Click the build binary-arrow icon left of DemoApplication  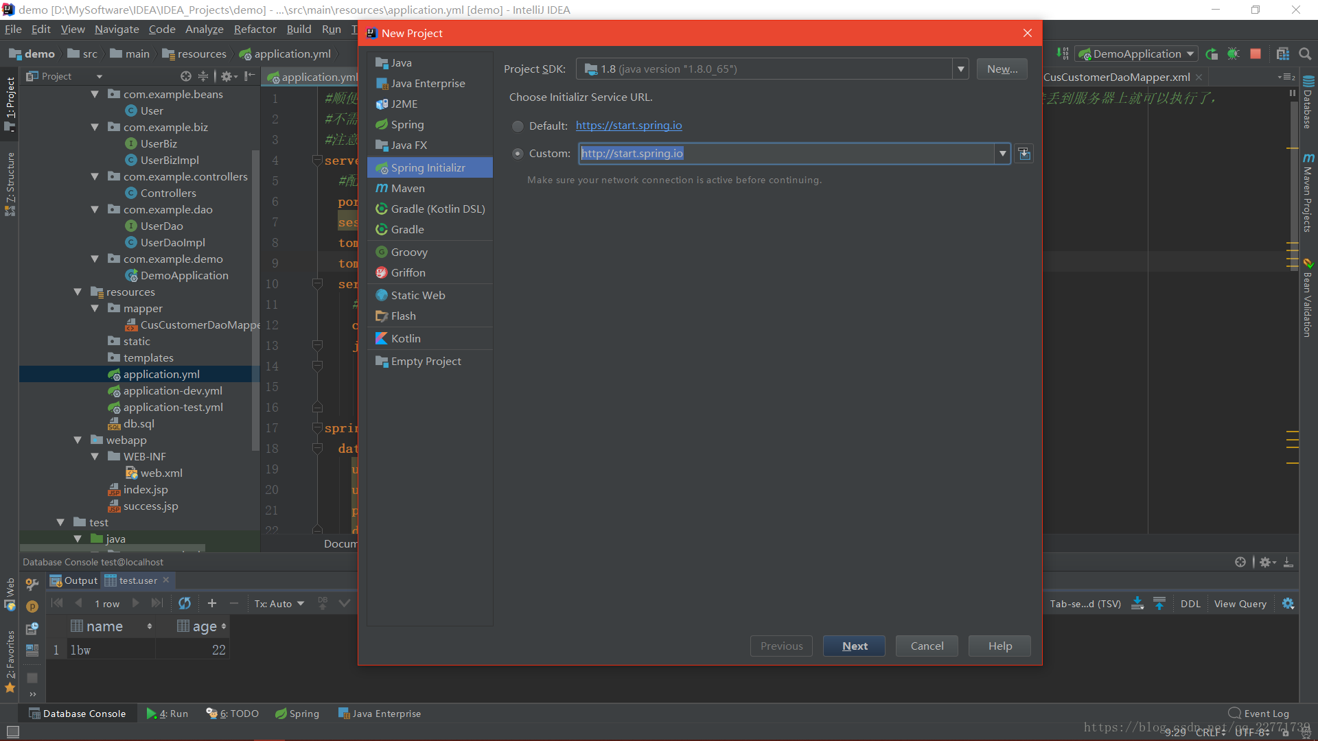pos(1063,54)
